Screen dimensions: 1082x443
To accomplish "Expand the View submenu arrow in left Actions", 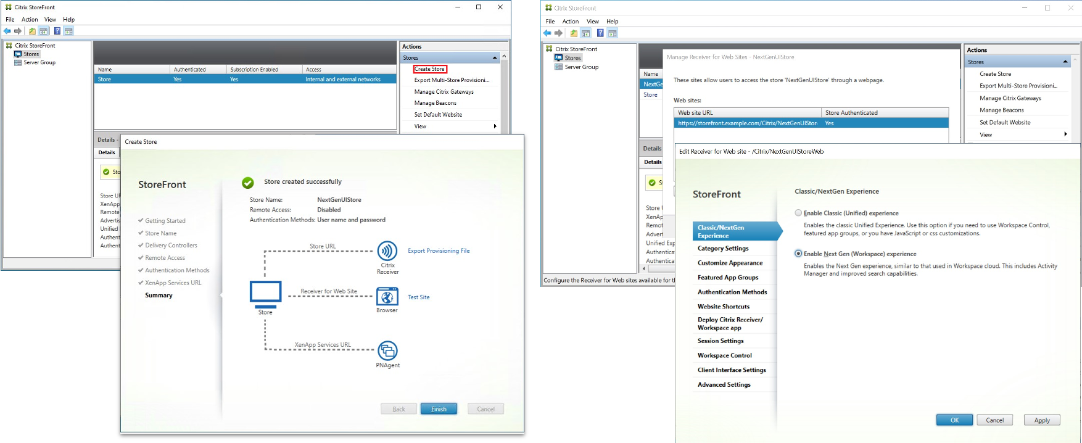I will tap(495, 126).
